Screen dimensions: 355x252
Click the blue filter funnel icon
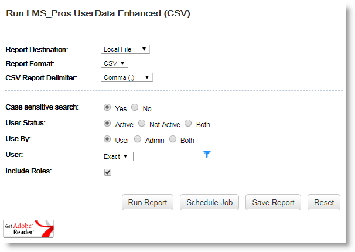click(x=206, y=155)
